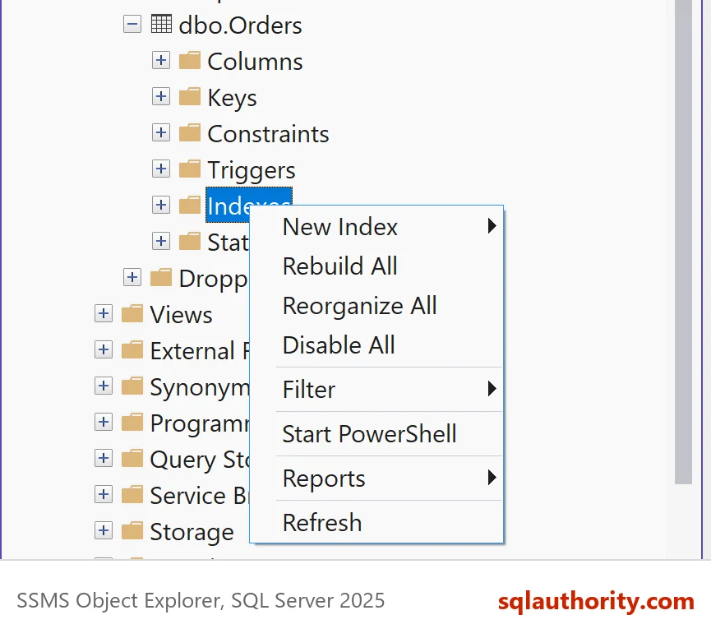Expand the Indexes folder
Image resolution: width=711 pixels, height=638 pixels.
[161, 205]
